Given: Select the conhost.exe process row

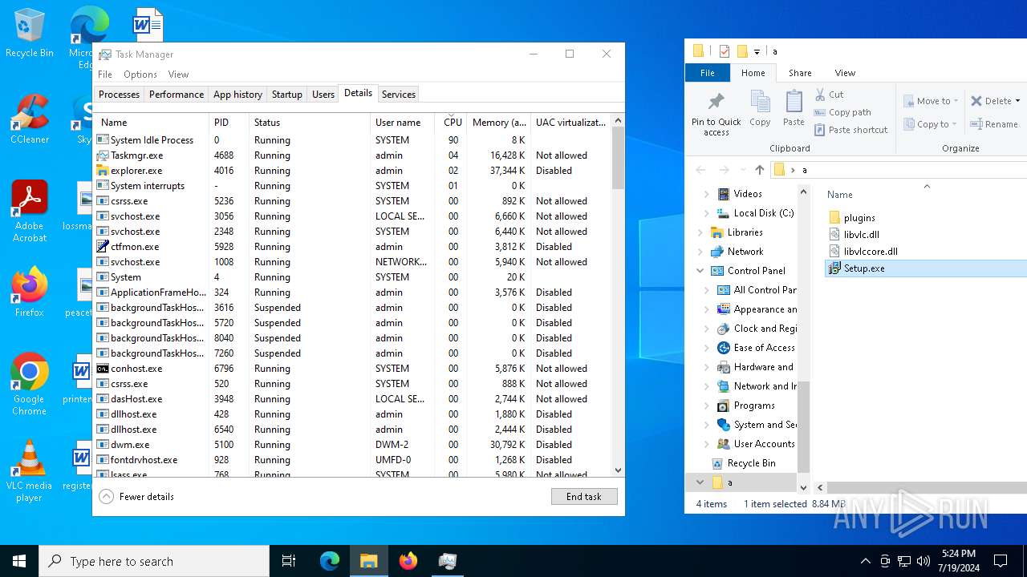Looking at the screenshot, I should click(x=136, y=369).
